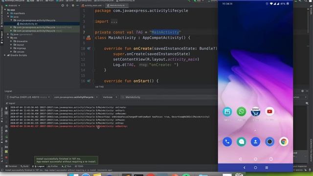Screen dimensions: 313x176
Task: Click the red onDestroy log line
Action: coord(69,126)
